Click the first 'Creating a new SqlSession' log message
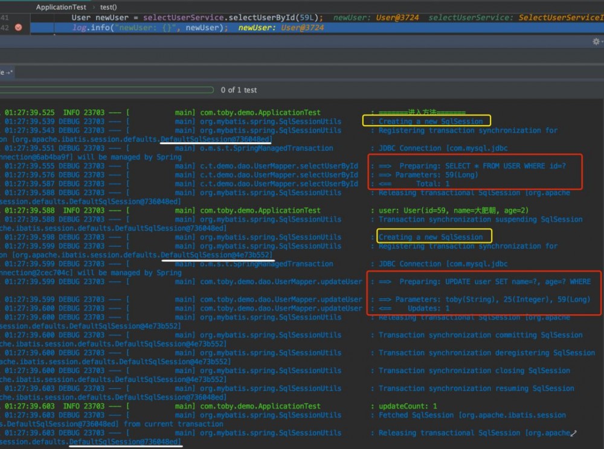 point(431,121)
